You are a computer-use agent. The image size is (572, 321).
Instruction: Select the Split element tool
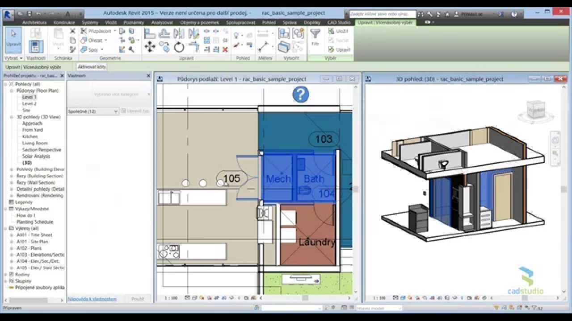point(207,31)
